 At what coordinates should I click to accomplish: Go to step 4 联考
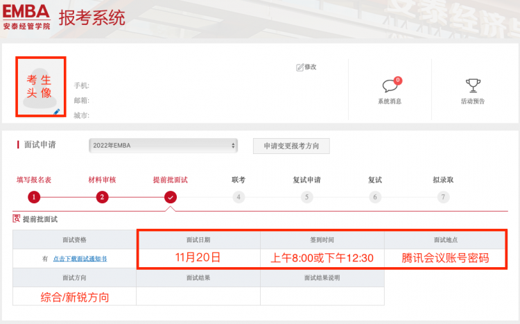(239, 197)
